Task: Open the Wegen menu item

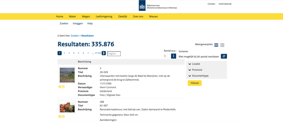Action: pyautogui.click(x=86, y=16)
